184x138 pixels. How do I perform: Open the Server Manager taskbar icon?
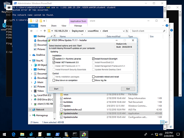point(66,134)
